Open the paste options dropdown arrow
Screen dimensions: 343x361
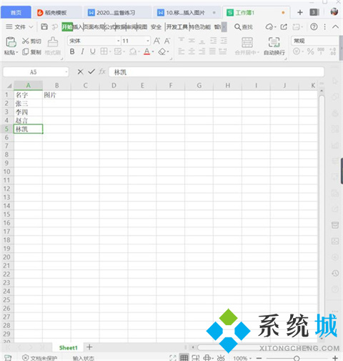pos(17,52)
